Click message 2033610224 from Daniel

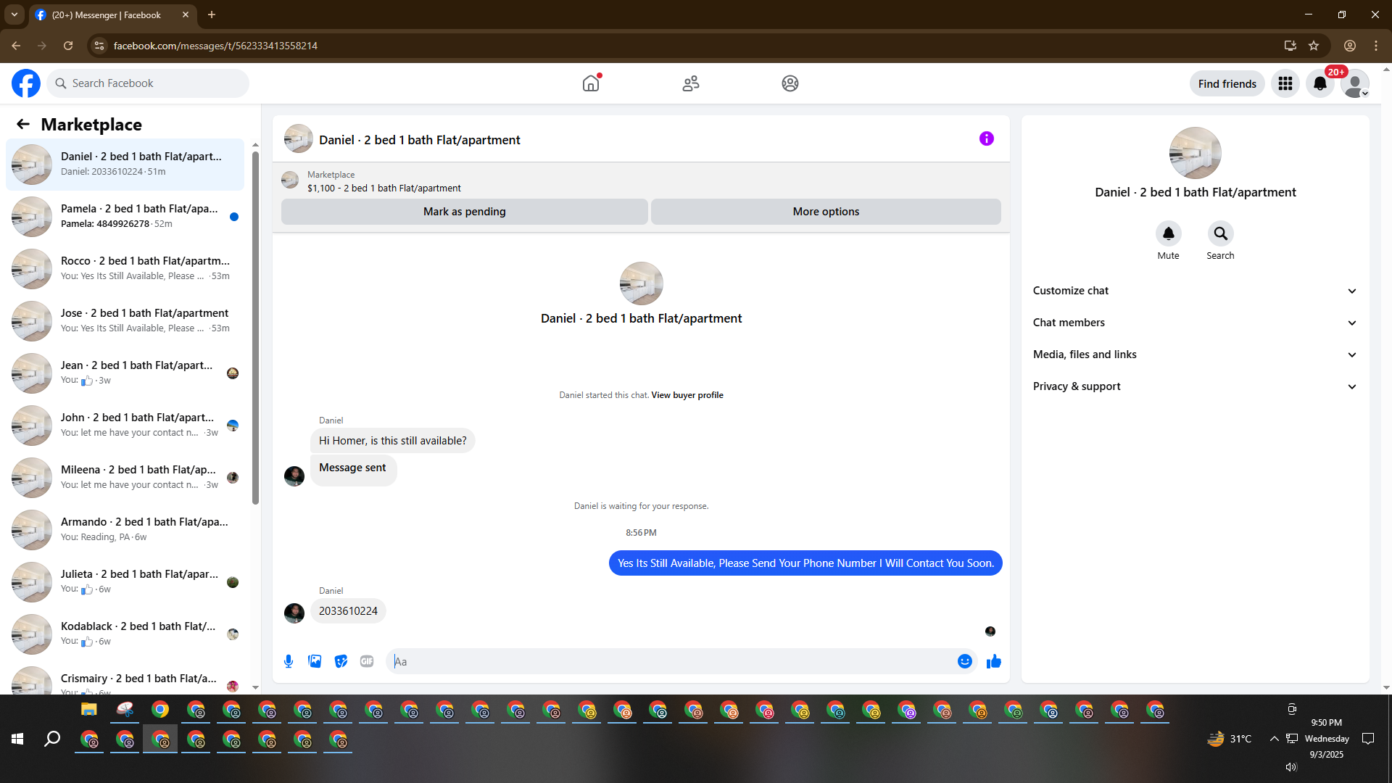(x=348, y=611)
